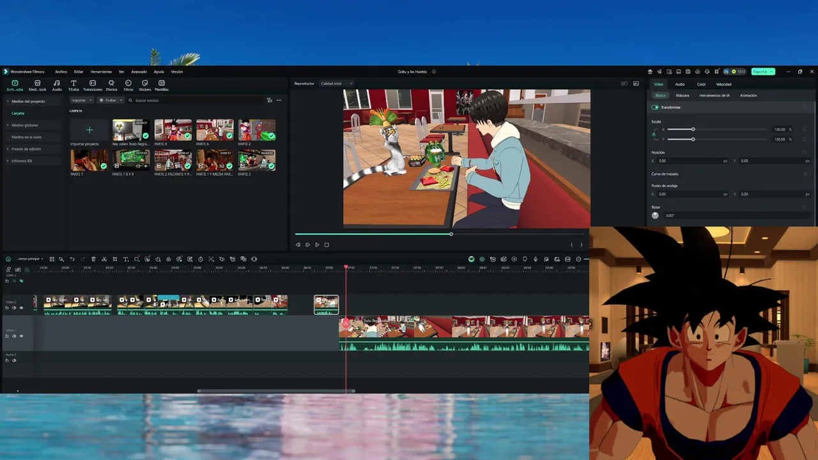Open the media panel three-dots menu
The image size is (818, 460).
click(x=279, y=100)
